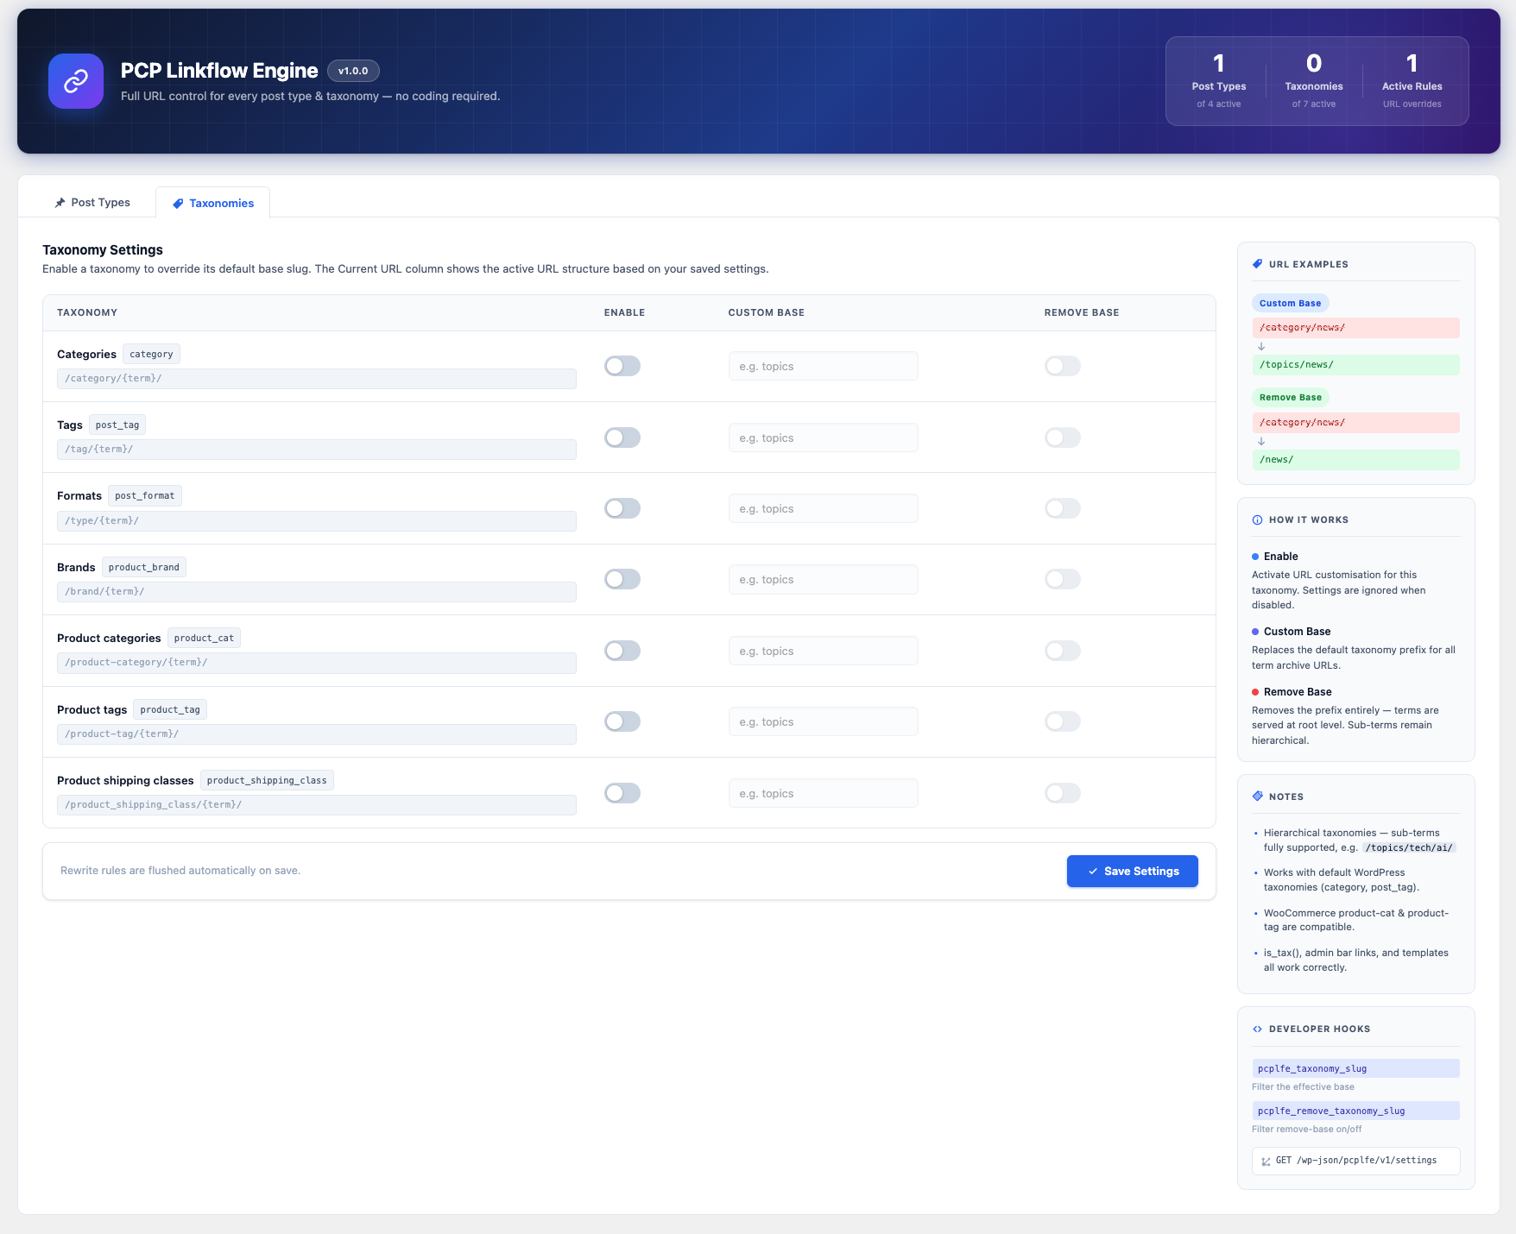Toggle Enable switch for Product categories

click(x=622, y=651)
